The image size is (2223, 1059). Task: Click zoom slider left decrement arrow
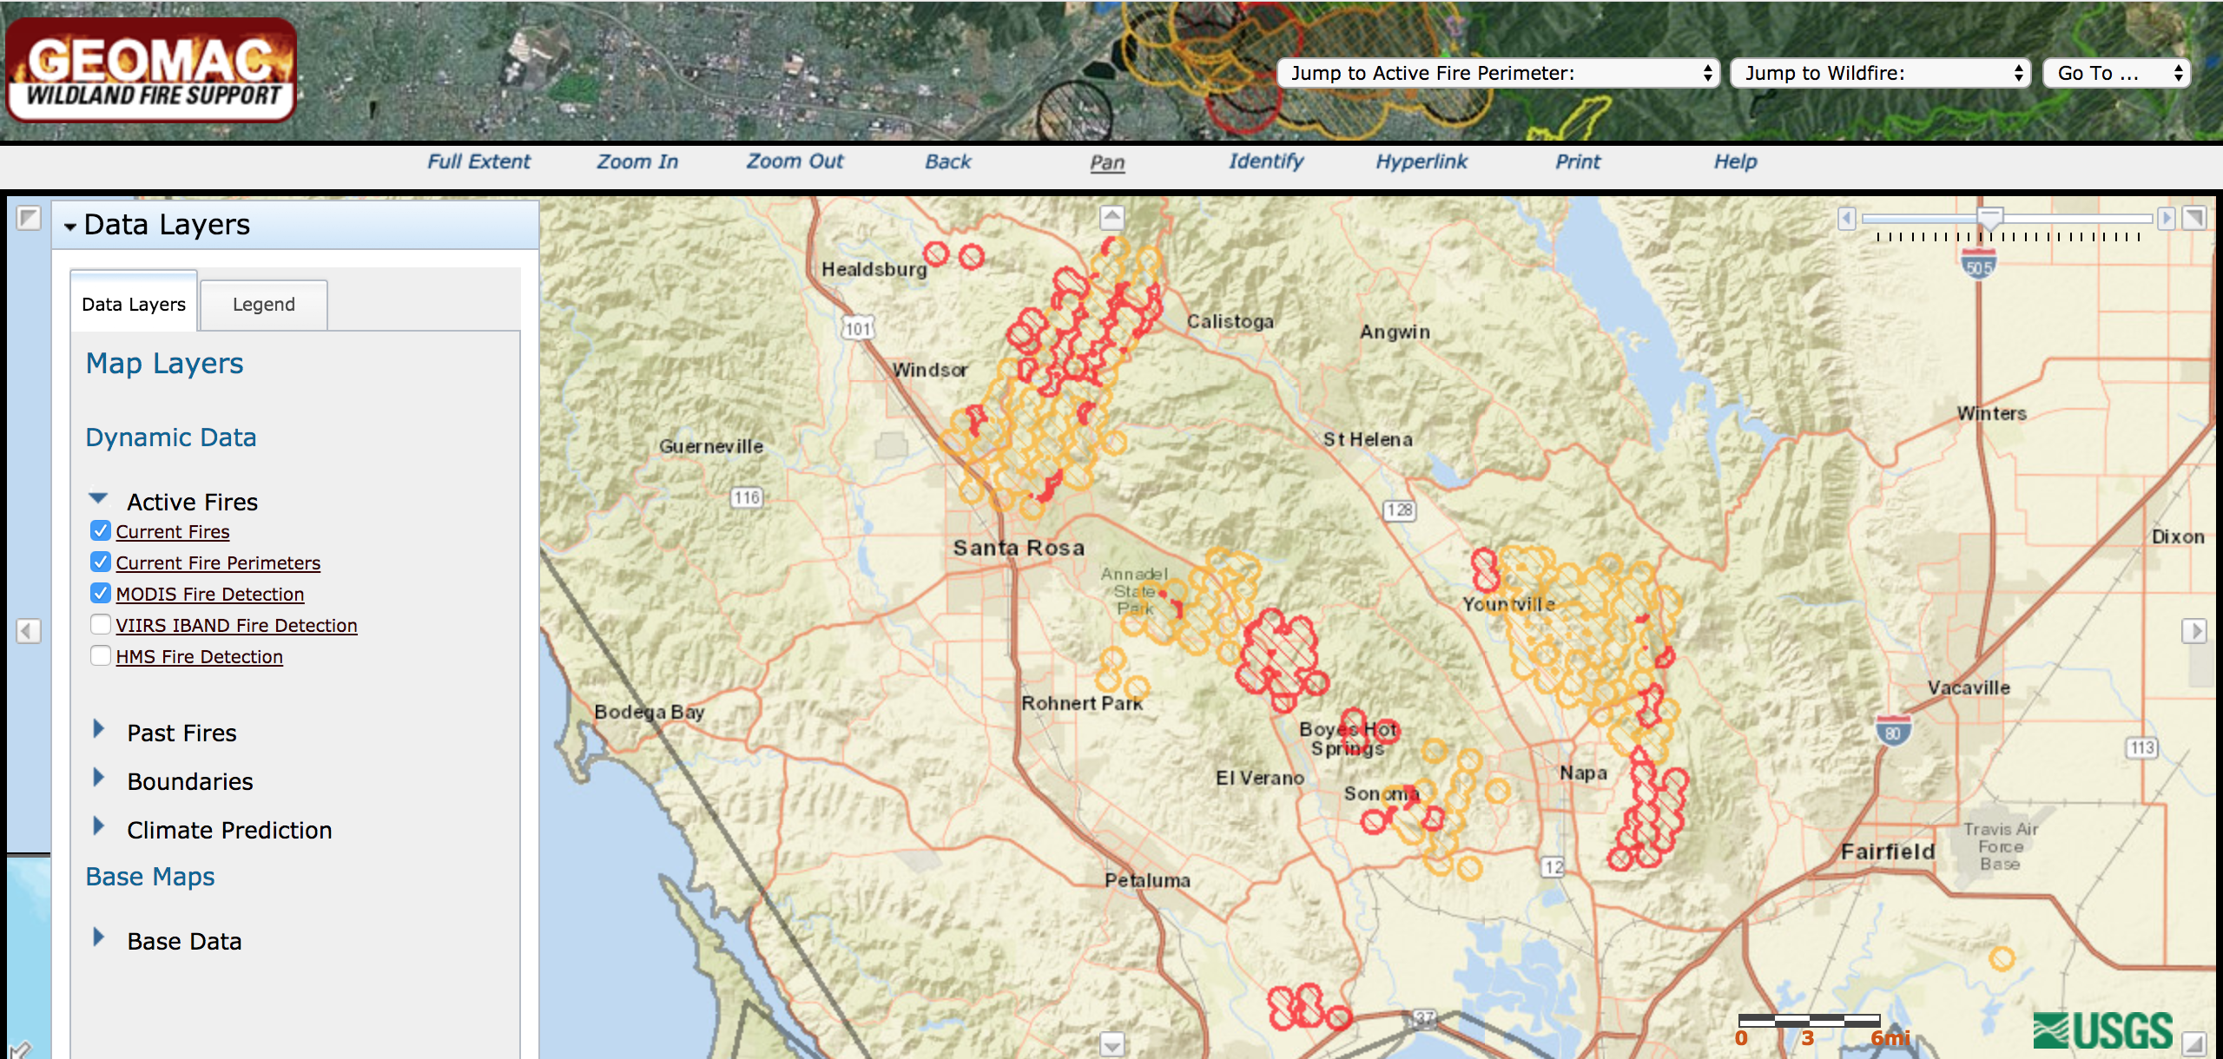click(1847, 219)
